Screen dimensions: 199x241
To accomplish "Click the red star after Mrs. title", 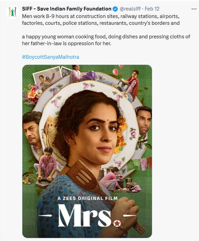I will (x=117, y=223).
